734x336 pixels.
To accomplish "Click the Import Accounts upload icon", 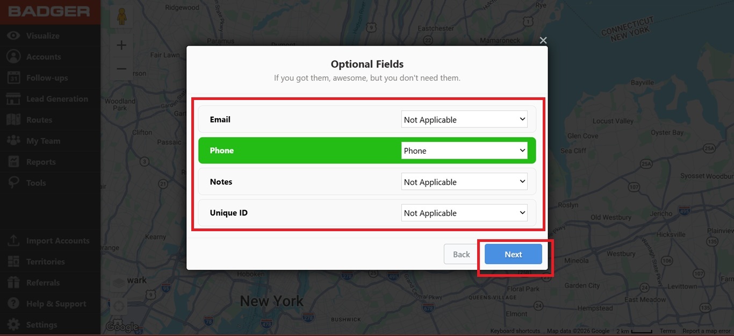I will [13, 241].
